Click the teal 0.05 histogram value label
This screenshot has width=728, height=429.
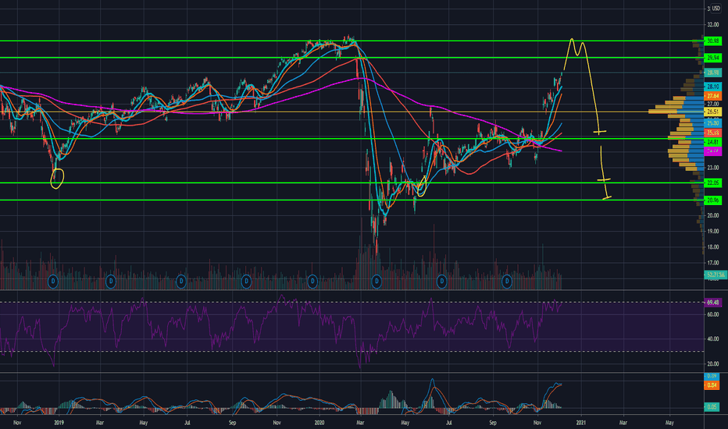pyautogui.click(x=712, y=406)
